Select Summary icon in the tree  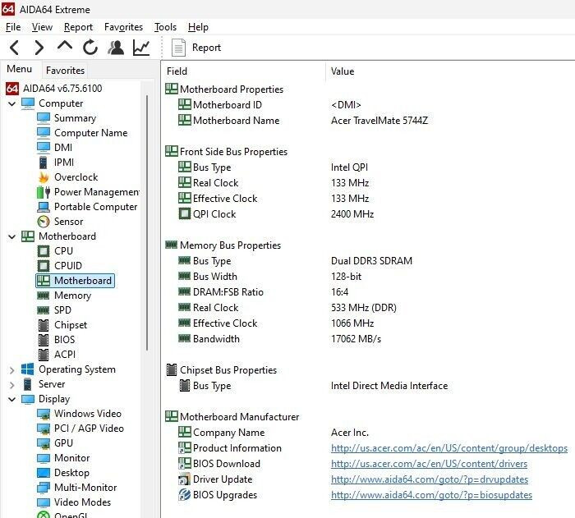(x=44, y=118)
